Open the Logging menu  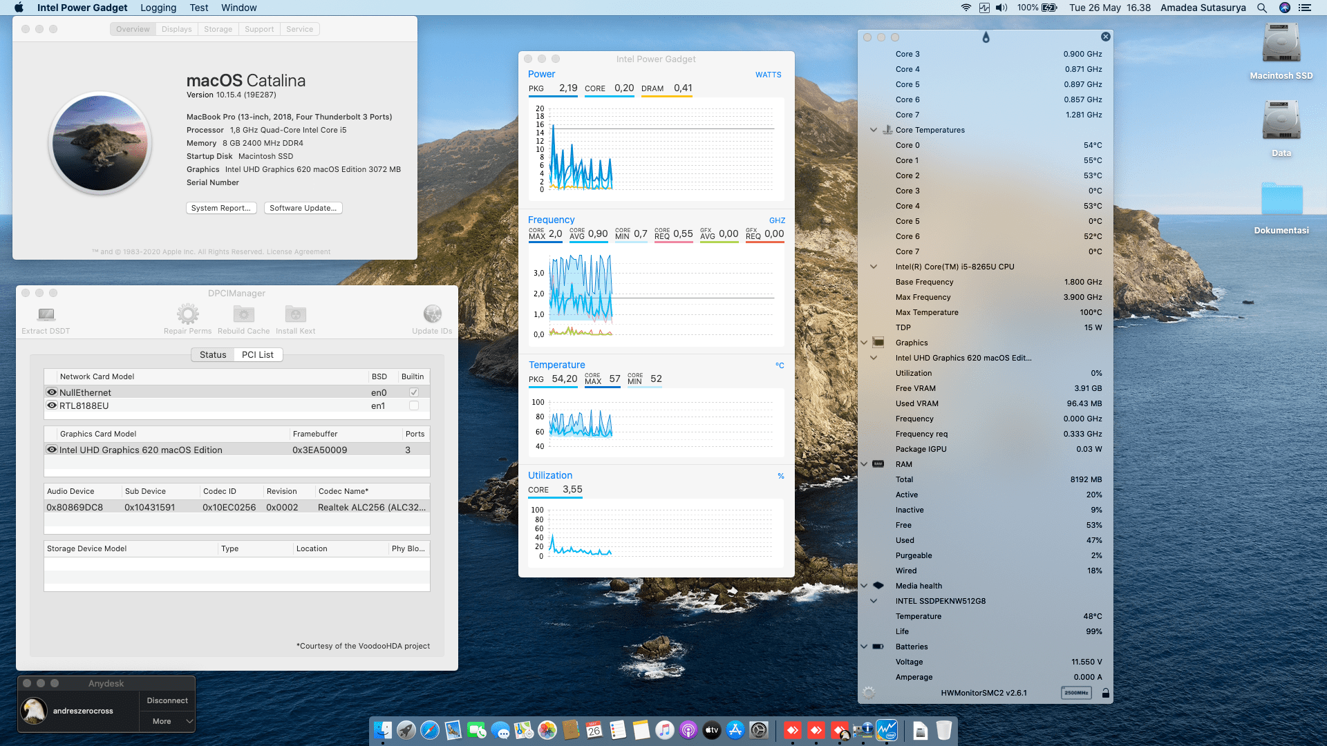(x=158, y=8)
